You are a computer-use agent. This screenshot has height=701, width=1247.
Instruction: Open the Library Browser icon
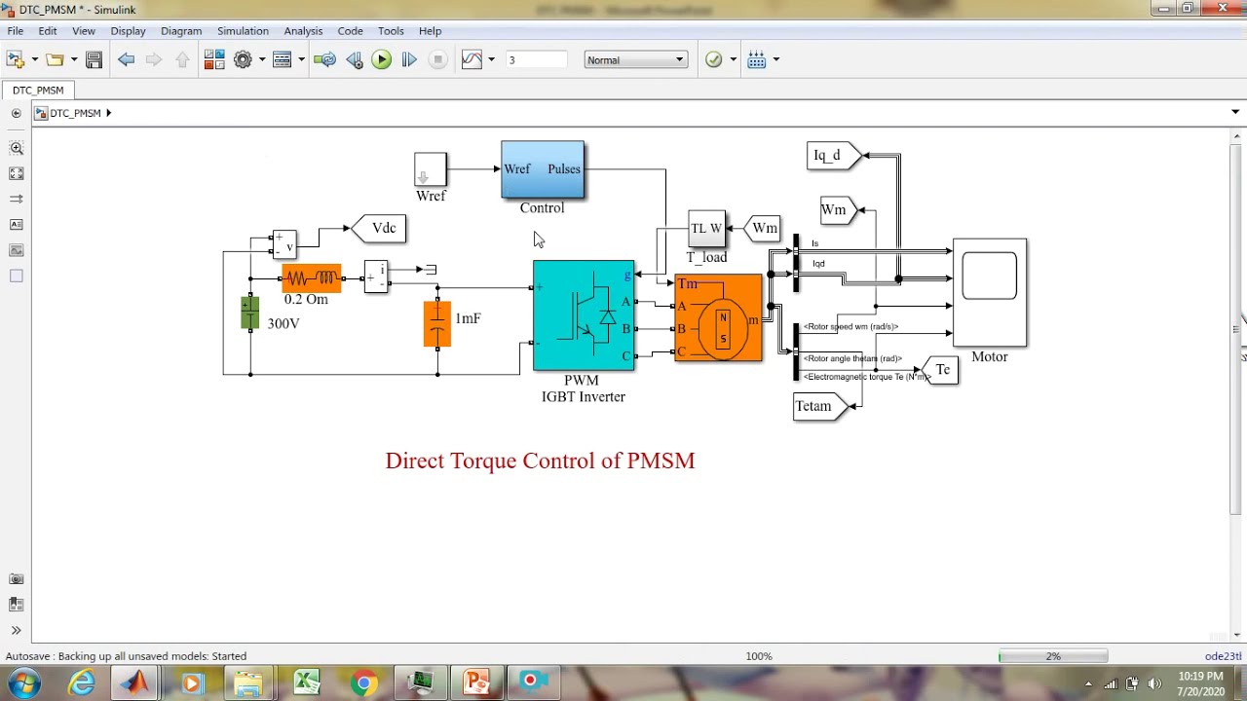[214, 59]
